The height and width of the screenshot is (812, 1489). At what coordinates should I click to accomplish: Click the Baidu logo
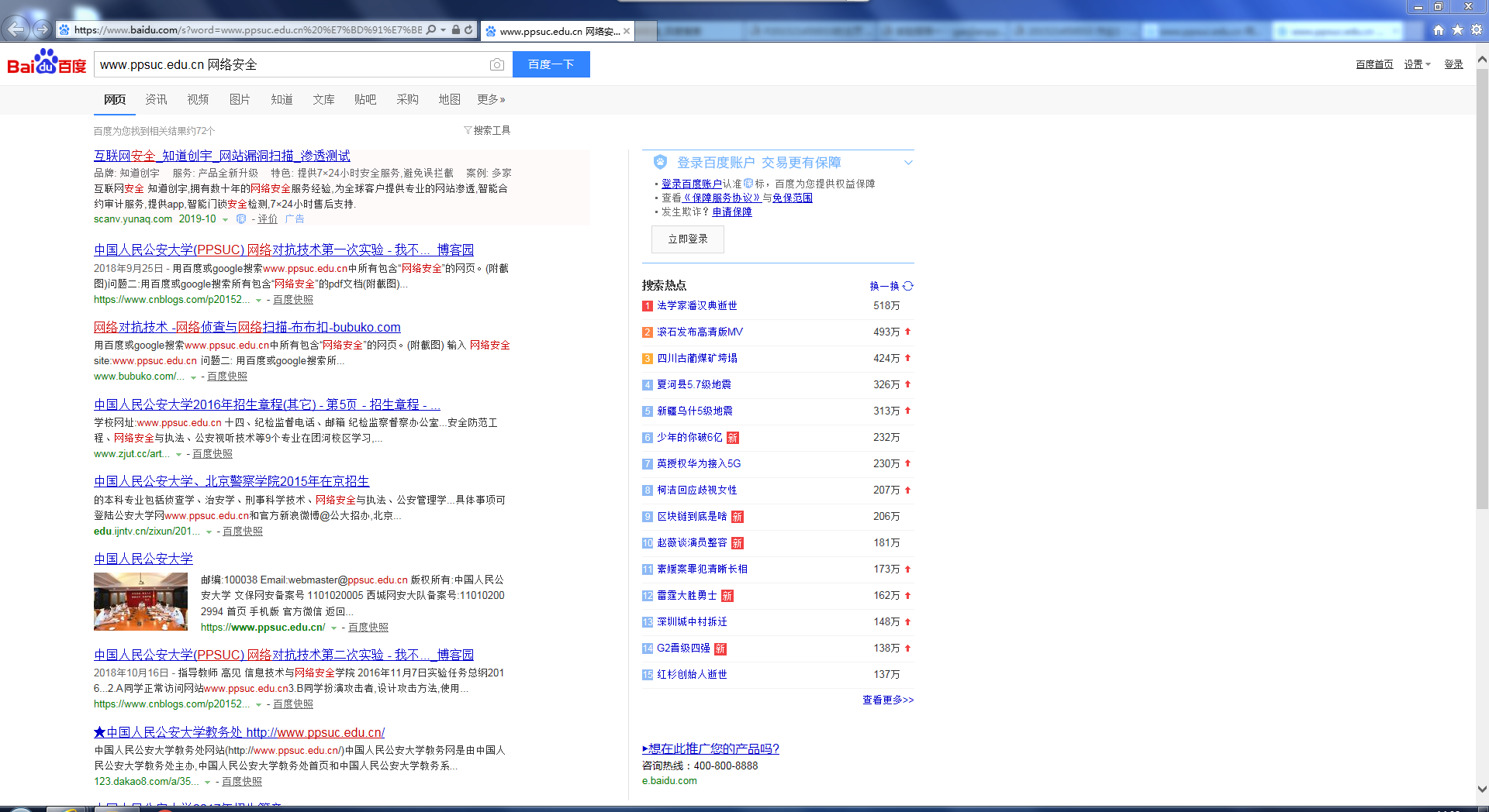(x=47, y=64)
